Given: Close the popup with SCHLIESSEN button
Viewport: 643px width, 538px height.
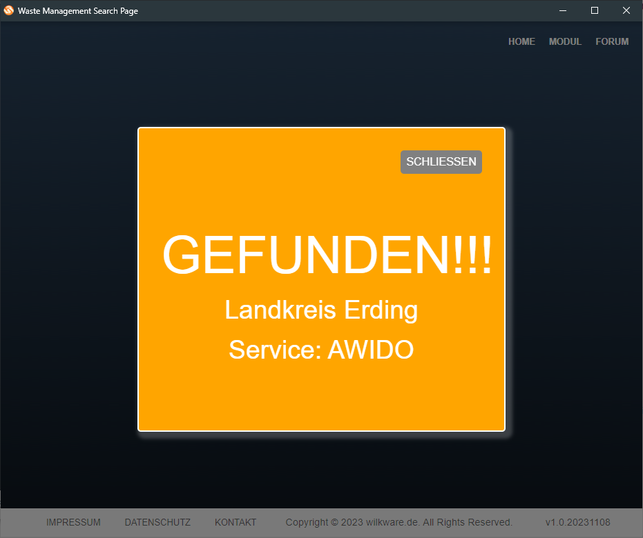Looking at the screenshot, I should click(x=441, y=162).
